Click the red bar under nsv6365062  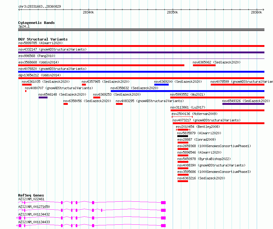point(204,65)
